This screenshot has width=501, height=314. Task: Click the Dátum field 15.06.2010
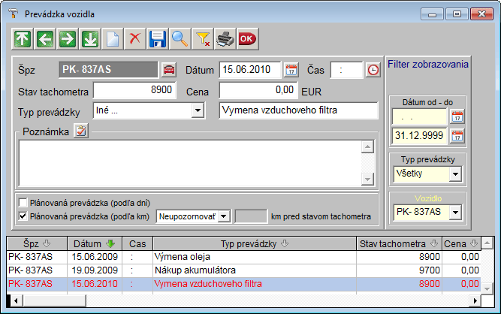(x=250, y=70)
